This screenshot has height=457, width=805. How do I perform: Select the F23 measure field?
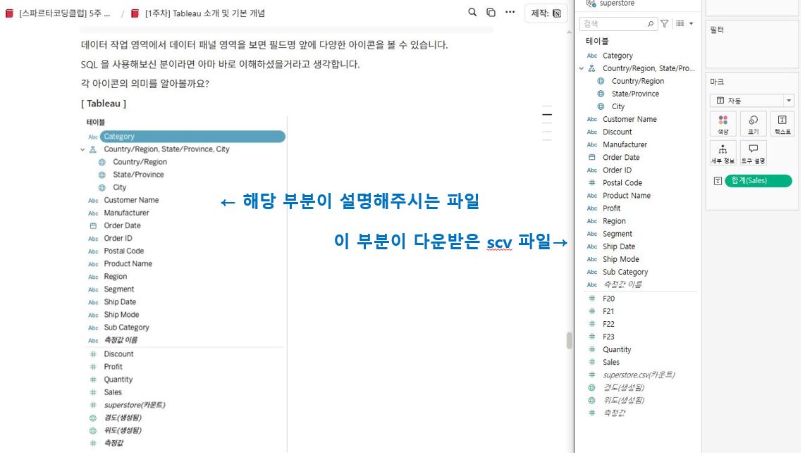pyautogui.click(x=608, y=337)
